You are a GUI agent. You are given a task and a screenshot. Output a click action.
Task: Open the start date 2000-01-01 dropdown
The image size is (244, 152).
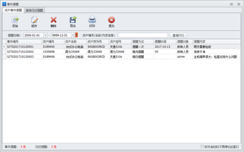click(45, 35)
